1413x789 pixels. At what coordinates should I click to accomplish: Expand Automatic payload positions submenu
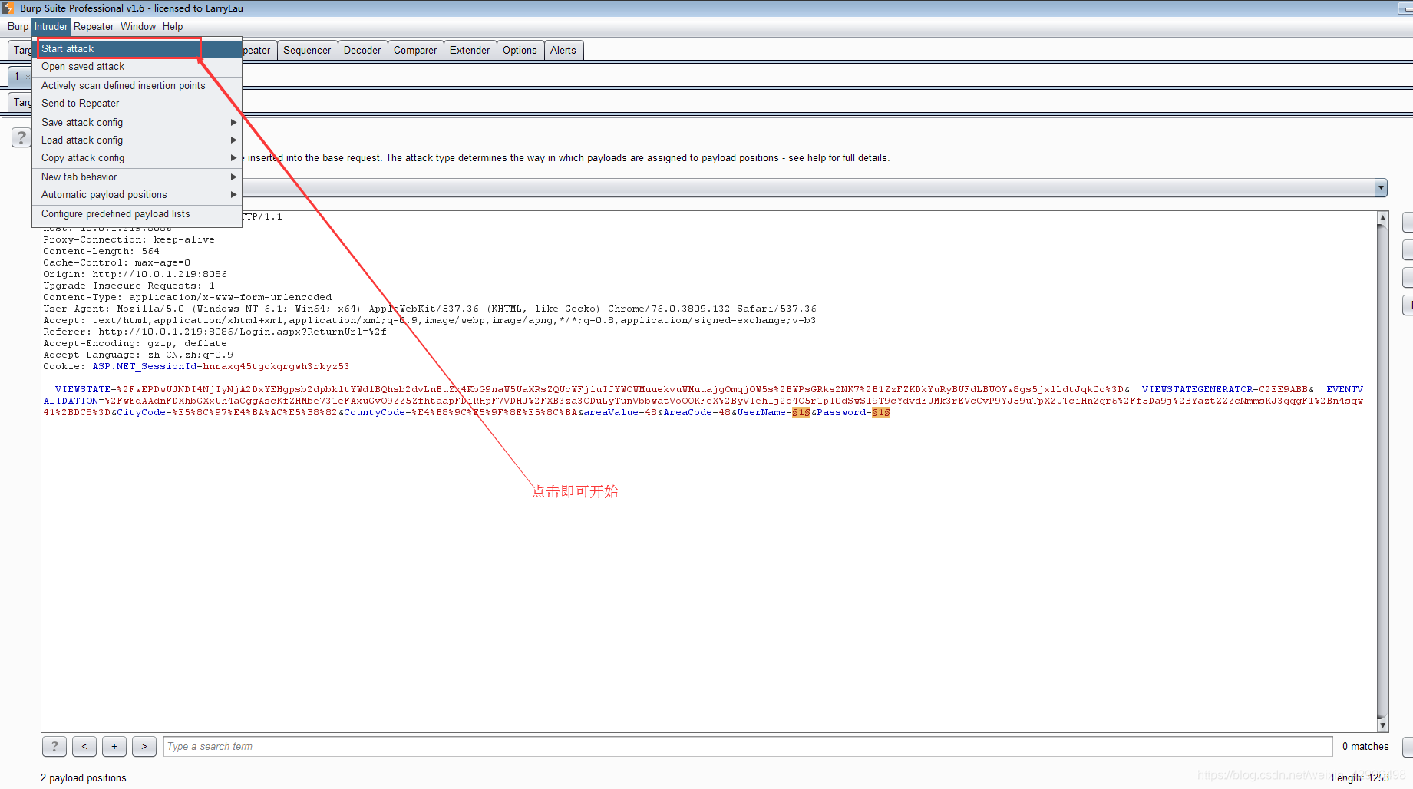pyautogui.click(x=137, y=194)
